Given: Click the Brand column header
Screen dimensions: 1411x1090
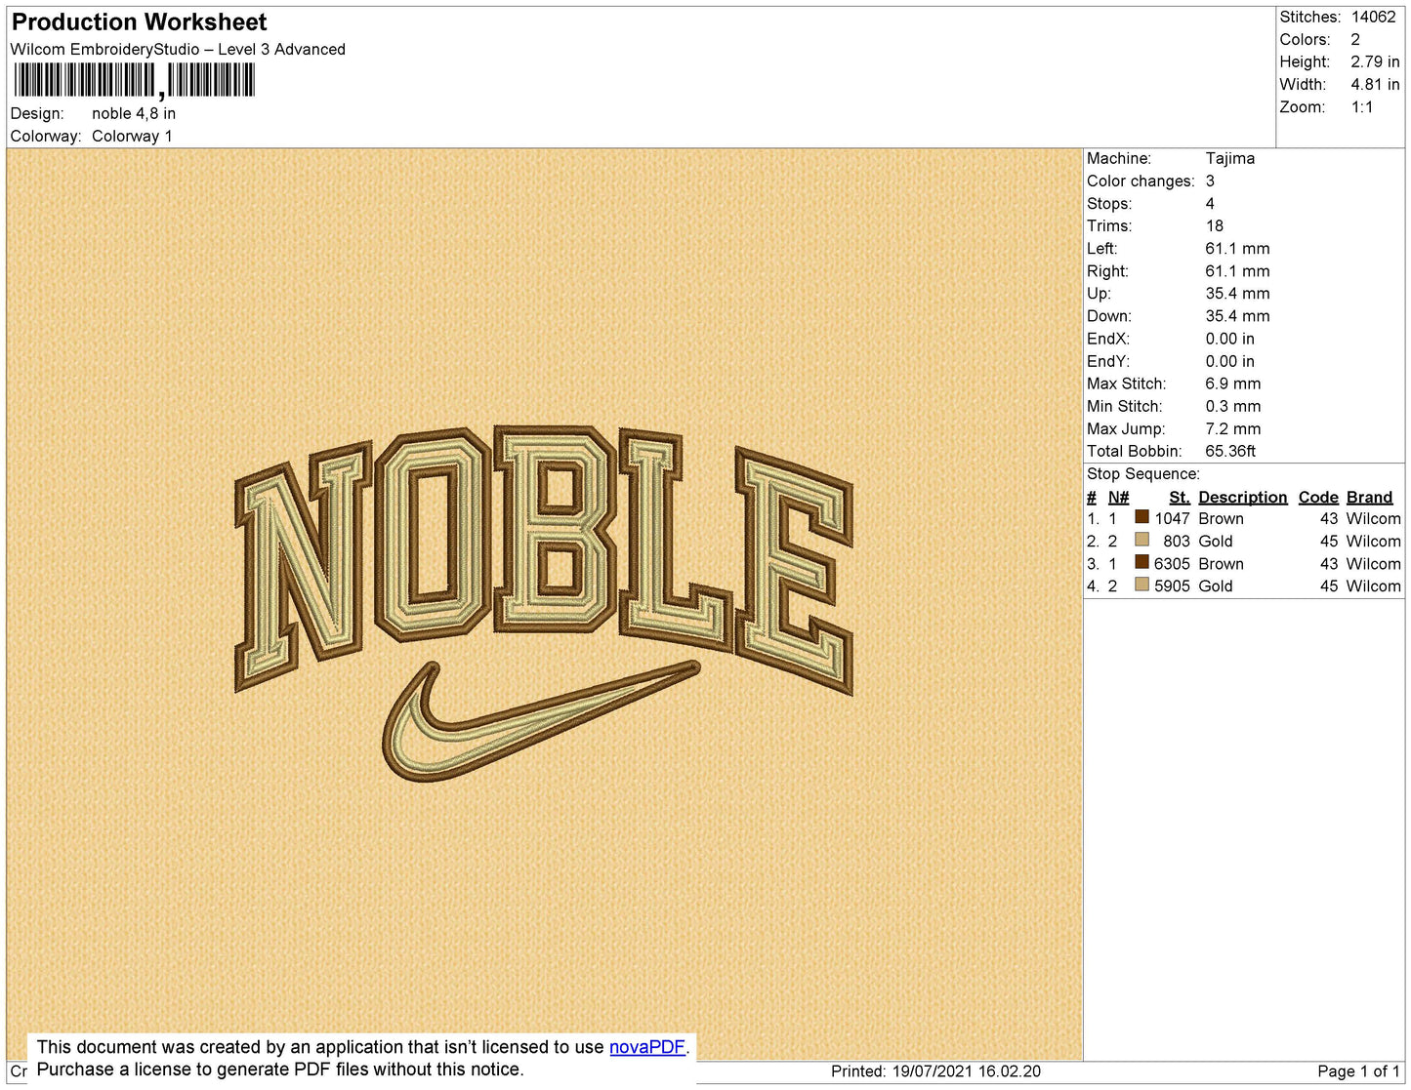Looking at the screenshot, I should [1369, 497].
